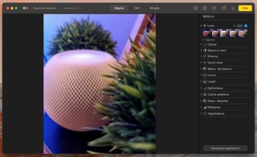Click the green fullscreen window button
This screenshot has height=157, width=257.
point(16,8)
